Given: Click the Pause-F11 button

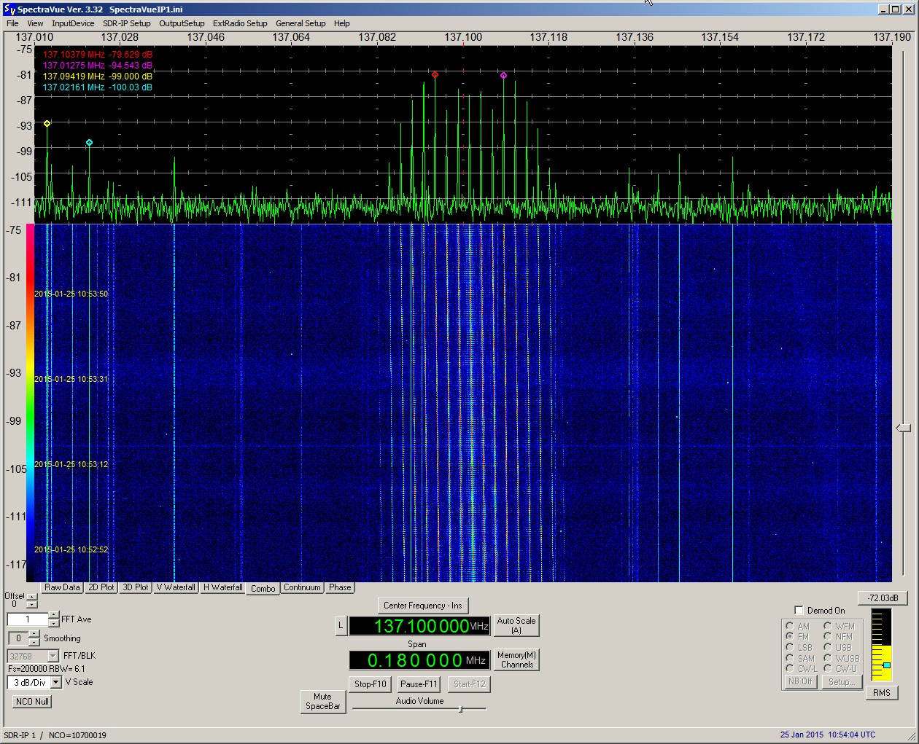Looking at the screenshot, I should (419, 684).
